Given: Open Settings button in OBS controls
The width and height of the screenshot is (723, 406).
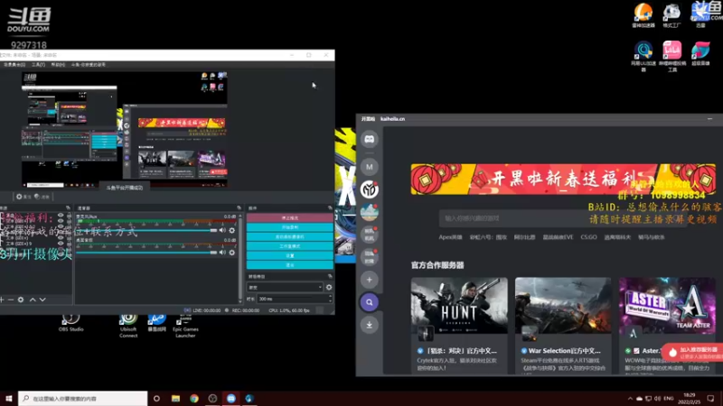Looking at the screenshot, I should tap(289, 255).
